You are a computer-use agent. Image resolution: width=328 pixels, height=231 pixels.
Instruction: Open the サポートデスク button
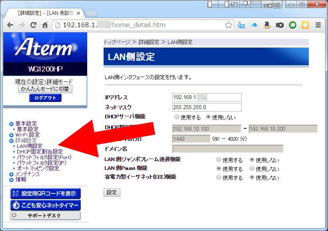(45, 215)
